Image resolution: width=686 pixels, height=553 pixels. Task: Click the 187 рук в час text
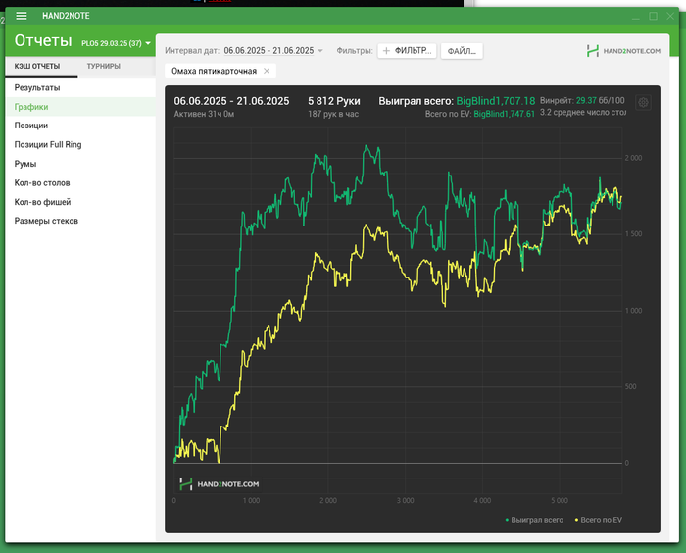(333, 114)
